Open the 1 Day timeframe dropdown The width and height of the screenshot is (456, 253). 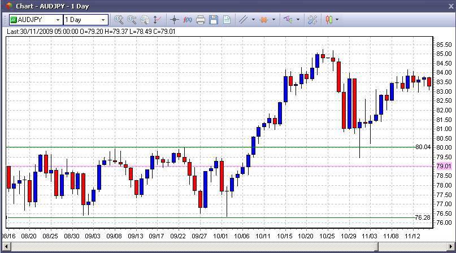click(103, 20)
